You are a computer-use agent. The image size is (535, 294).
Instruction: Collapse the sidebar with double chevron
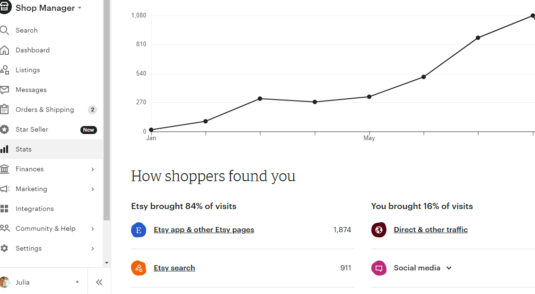click(x=99, y=282)
